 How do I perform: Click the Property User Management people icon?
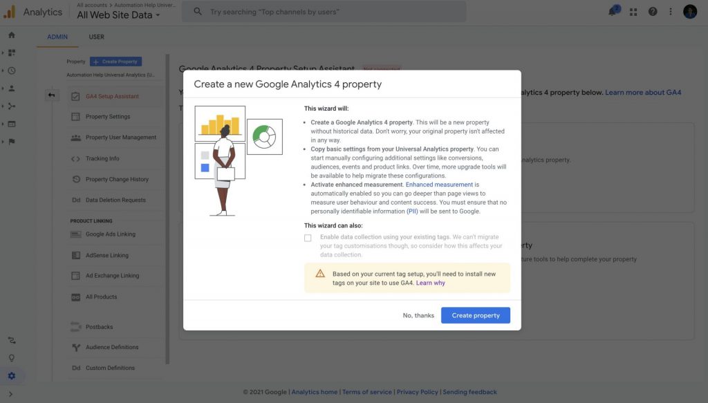[x=75, y=138]
